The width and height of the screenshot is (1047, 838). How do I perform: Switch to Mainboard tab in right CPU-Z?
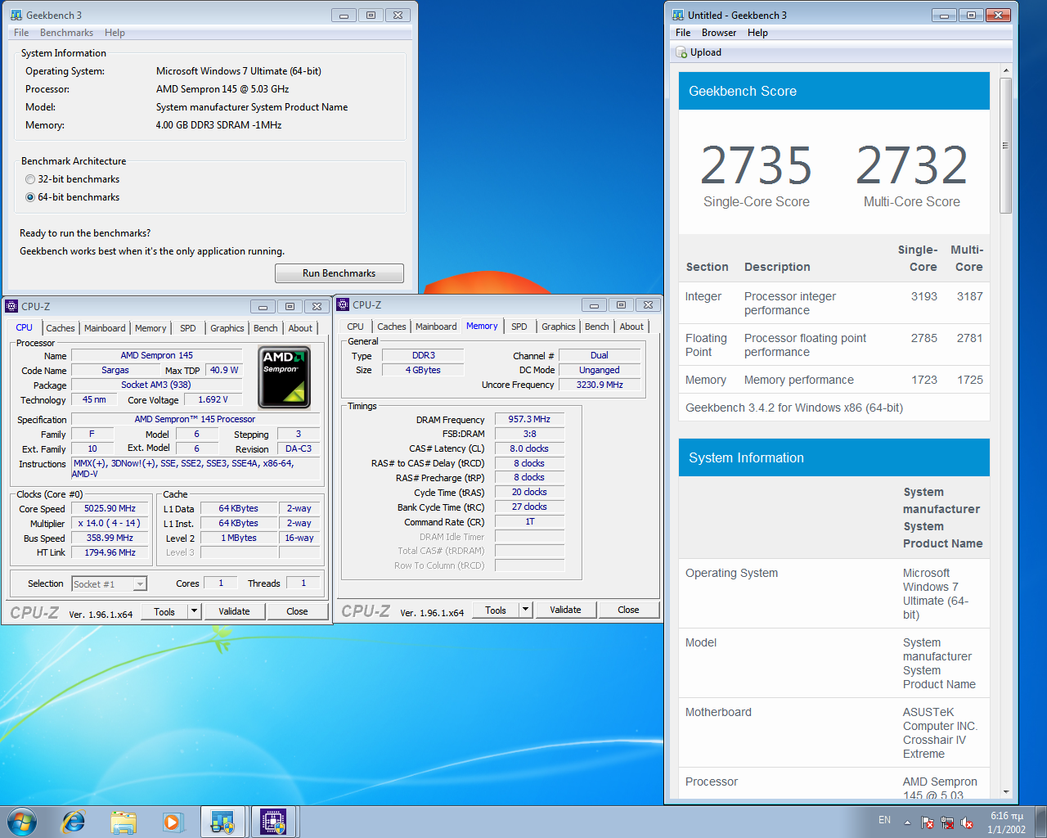pyautogui.click(x=436, y=327)
